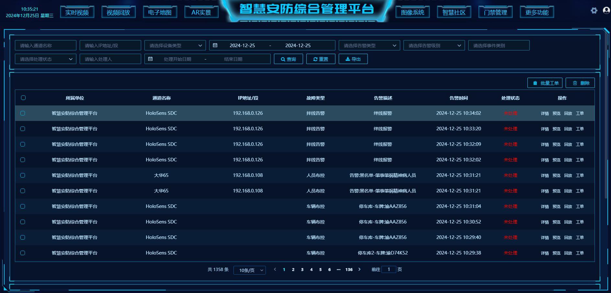Check the row with alarm time 10:32:09

[23, 144]
